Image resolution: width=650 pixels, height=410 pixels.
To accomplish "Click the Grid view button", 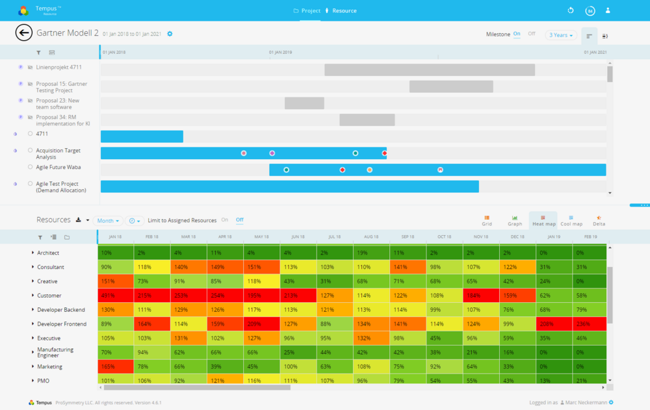I will 487,220.
